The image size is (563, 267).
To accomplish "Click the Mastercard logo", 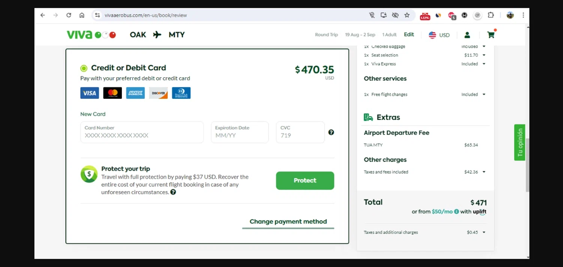I will [x=113, y=93].
